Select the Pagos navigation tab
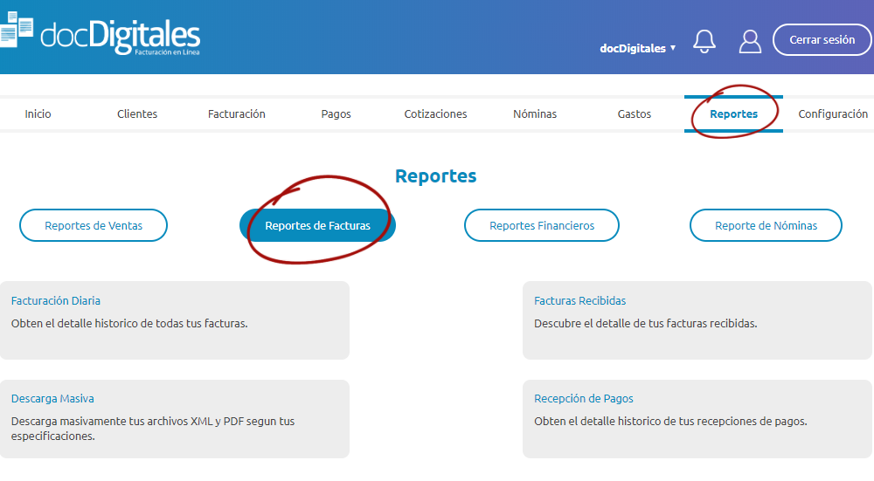 pyautogui.click(x=336, y=114)
